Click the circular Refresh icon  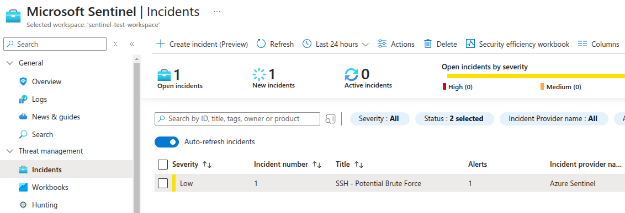click(x=261, y=43)
